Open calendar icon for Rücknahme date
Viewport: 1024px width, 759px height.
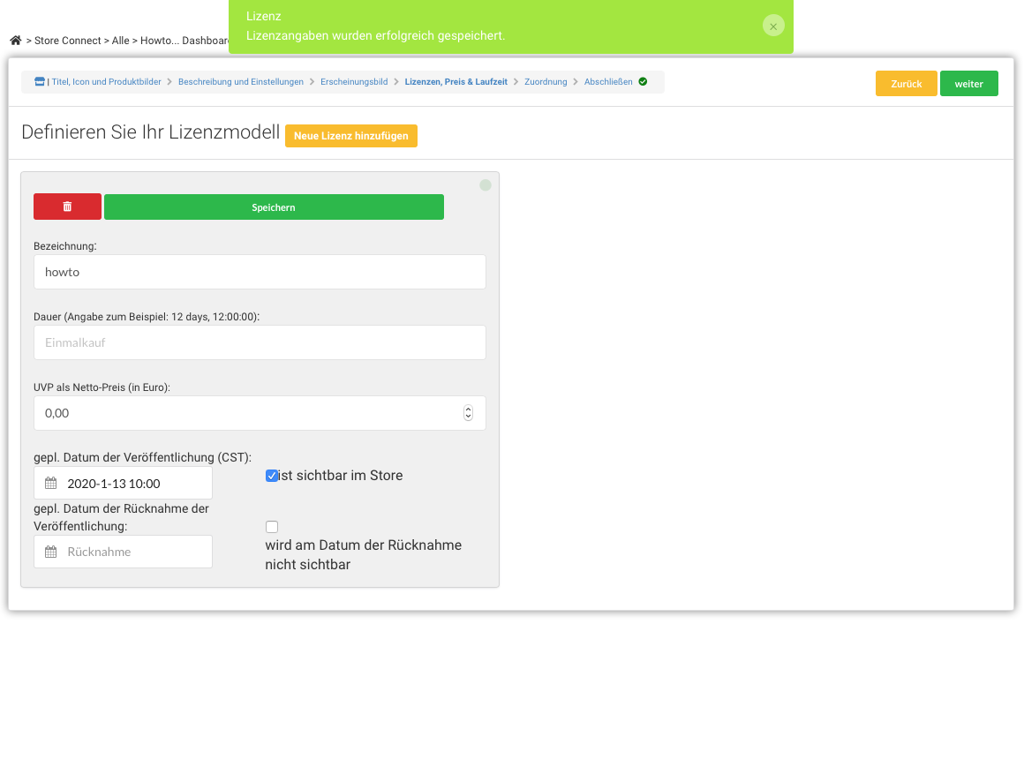pos(51,552)
